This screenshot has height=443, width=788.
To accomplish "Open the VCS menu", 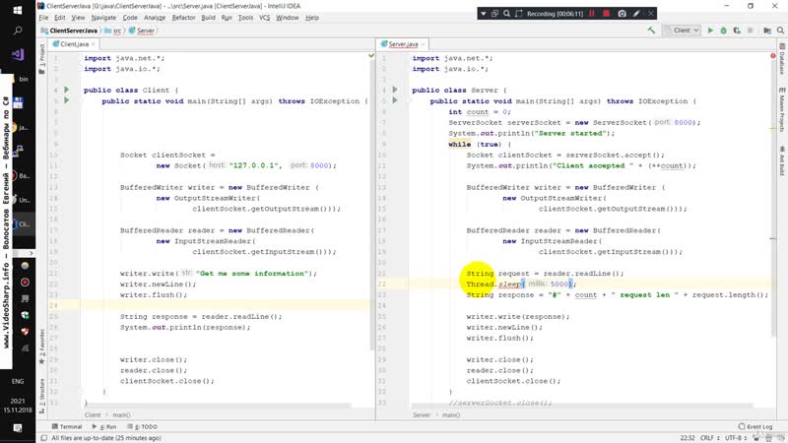I will pos(264,18).
